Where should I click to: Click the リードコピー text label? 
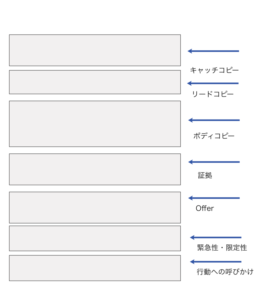213,94
